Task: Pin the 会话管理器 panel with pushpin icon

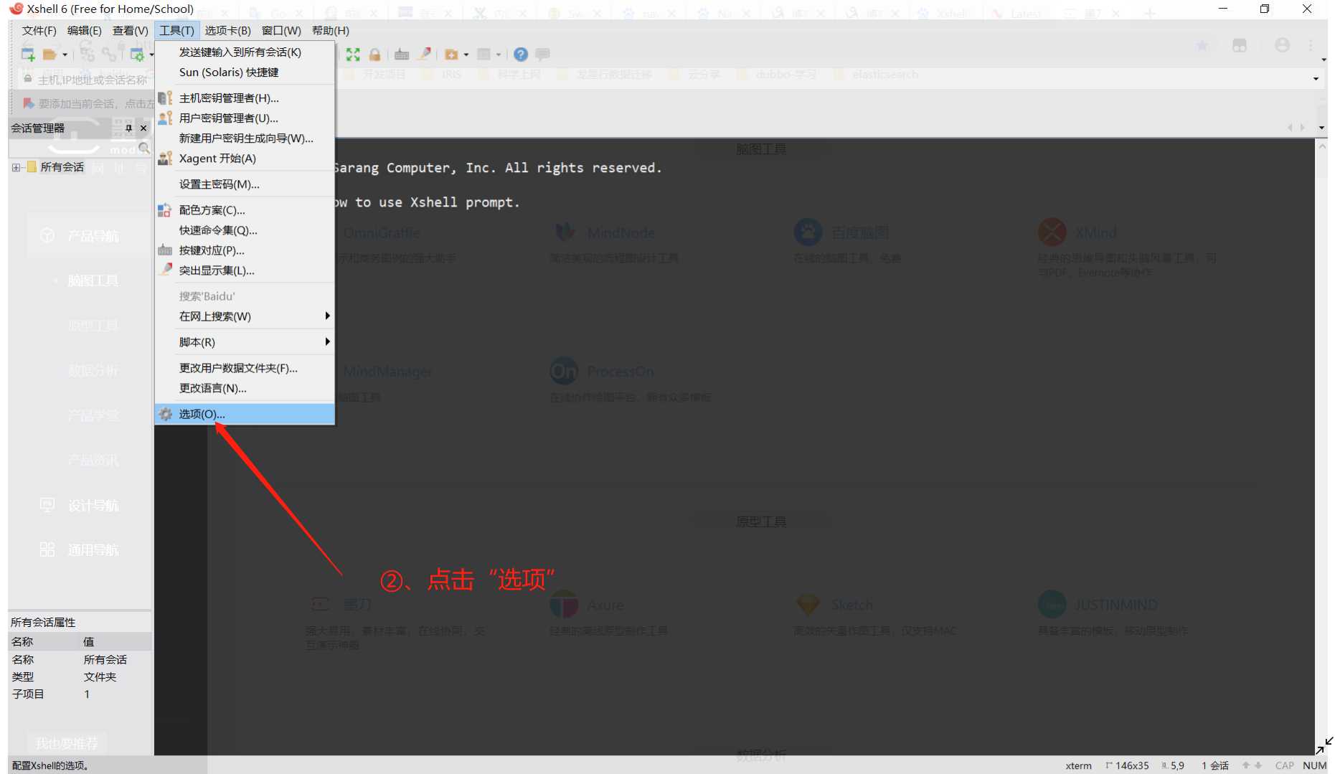Action: tap(129, 128)
